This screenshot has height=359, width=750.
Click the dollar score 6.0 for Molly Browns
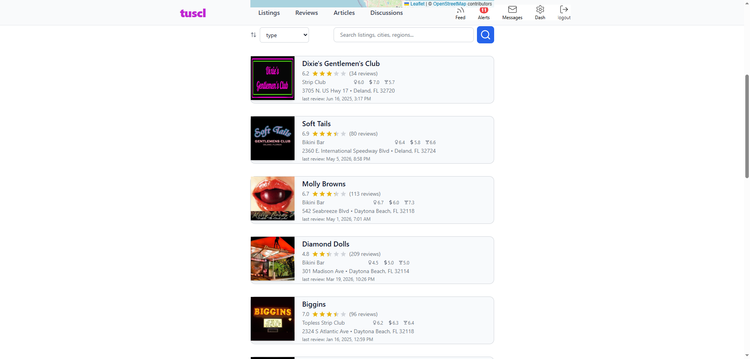click(394, 203)
